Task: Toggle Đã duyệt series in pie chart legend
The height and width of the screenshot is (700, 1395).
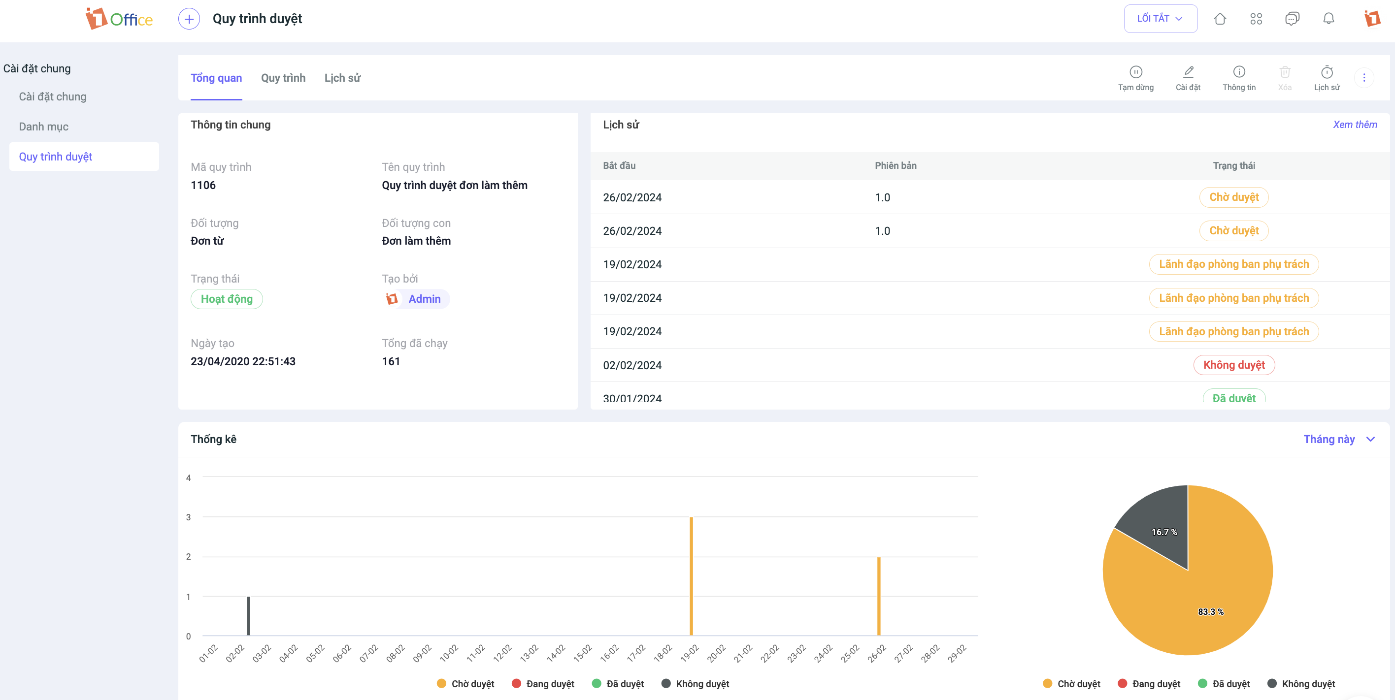Action: (1224, 684)
